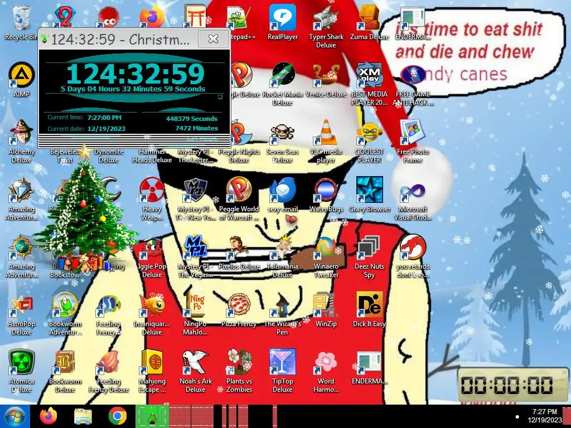Launch Mahjong Escape game icon
571x428 pixels.
point(152,371)
